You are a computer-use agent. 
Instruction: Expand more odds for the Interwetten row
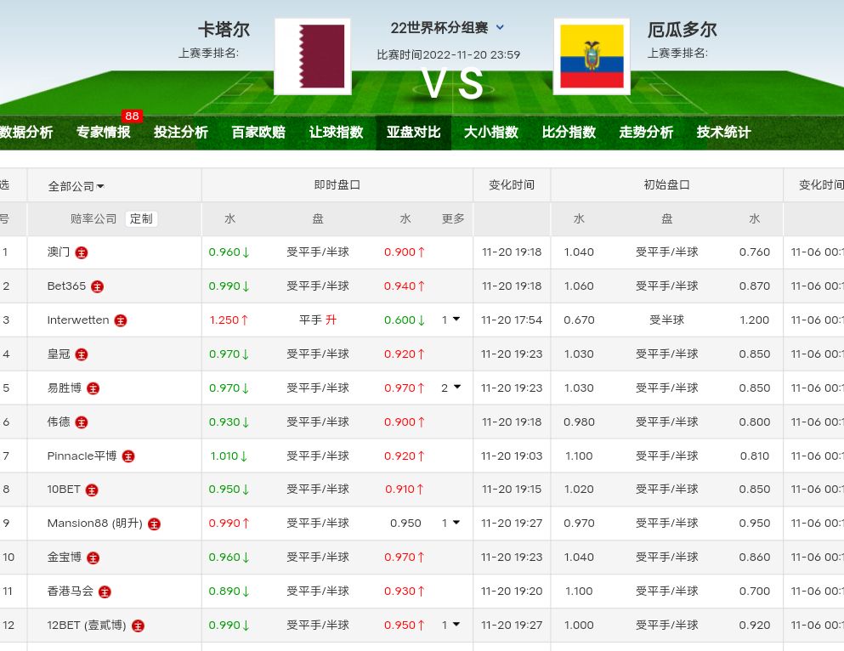coord(450,320)
